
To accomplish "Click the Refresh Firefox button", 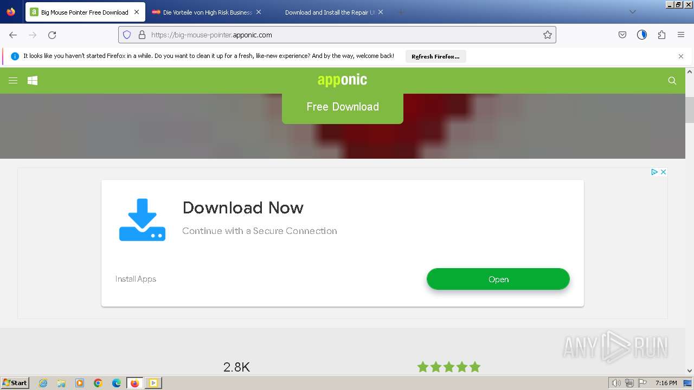I will (x=435, y=56).
